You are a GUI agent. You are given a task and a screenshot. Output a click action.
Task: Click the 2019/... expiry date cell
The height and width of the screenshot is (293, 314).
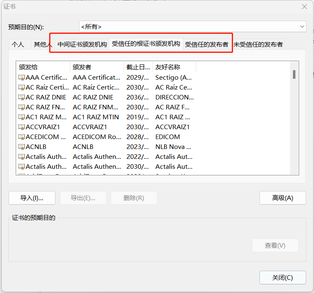tap(138, 117)
